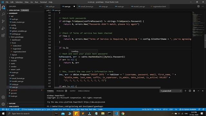Image resolution: width=206 pixels, height=116 pixels.
Task: Collapse the api folder
Action: [x=25, y=16]
